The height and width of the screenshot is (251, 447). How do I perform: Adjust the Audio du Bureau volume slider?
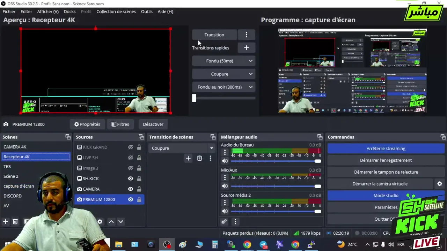click(x=276, y=161)
